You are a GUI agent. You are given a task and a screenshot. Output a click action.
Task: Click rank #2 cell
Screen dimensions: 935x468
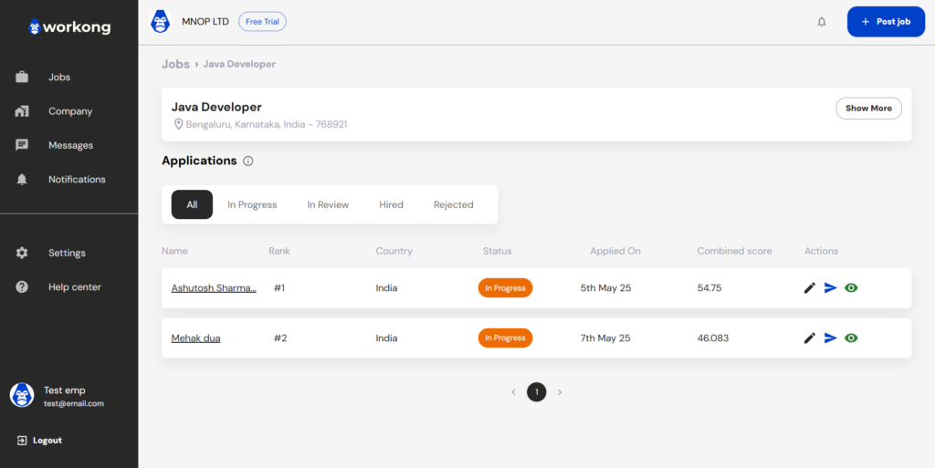(x=281, y=338)
